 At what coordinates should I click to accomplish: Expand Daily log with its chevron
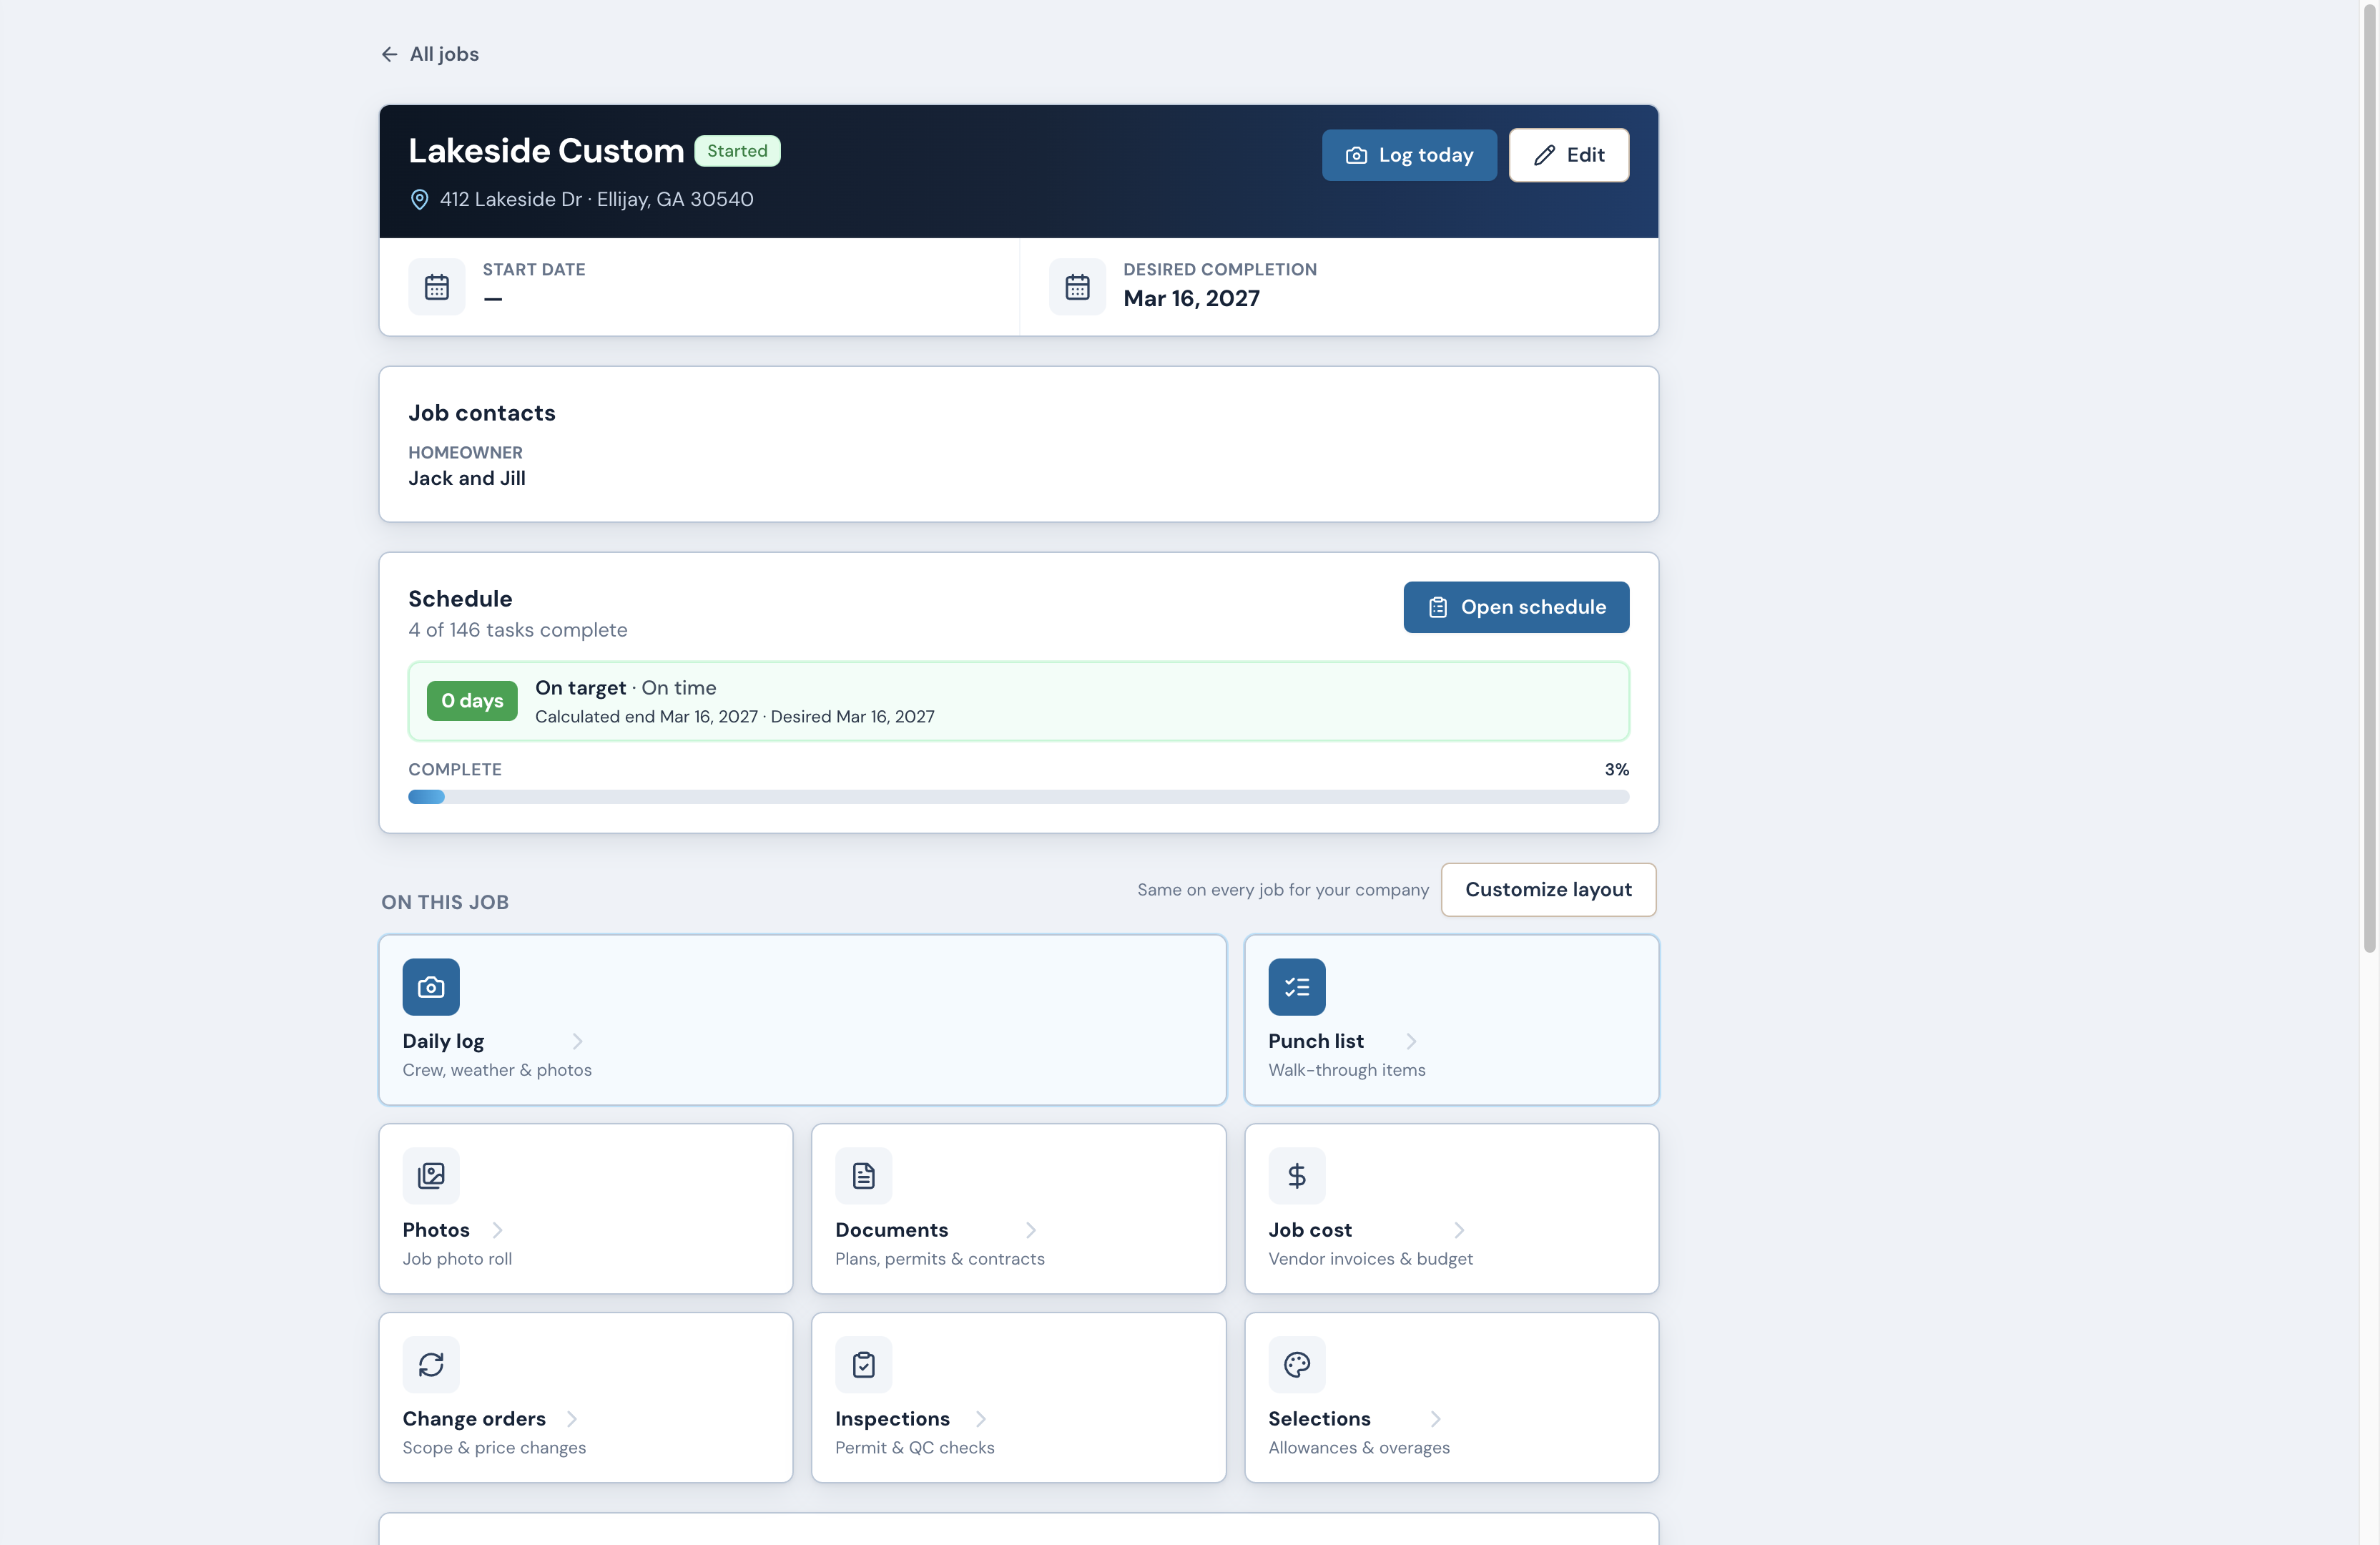[x=577, y=1041]
